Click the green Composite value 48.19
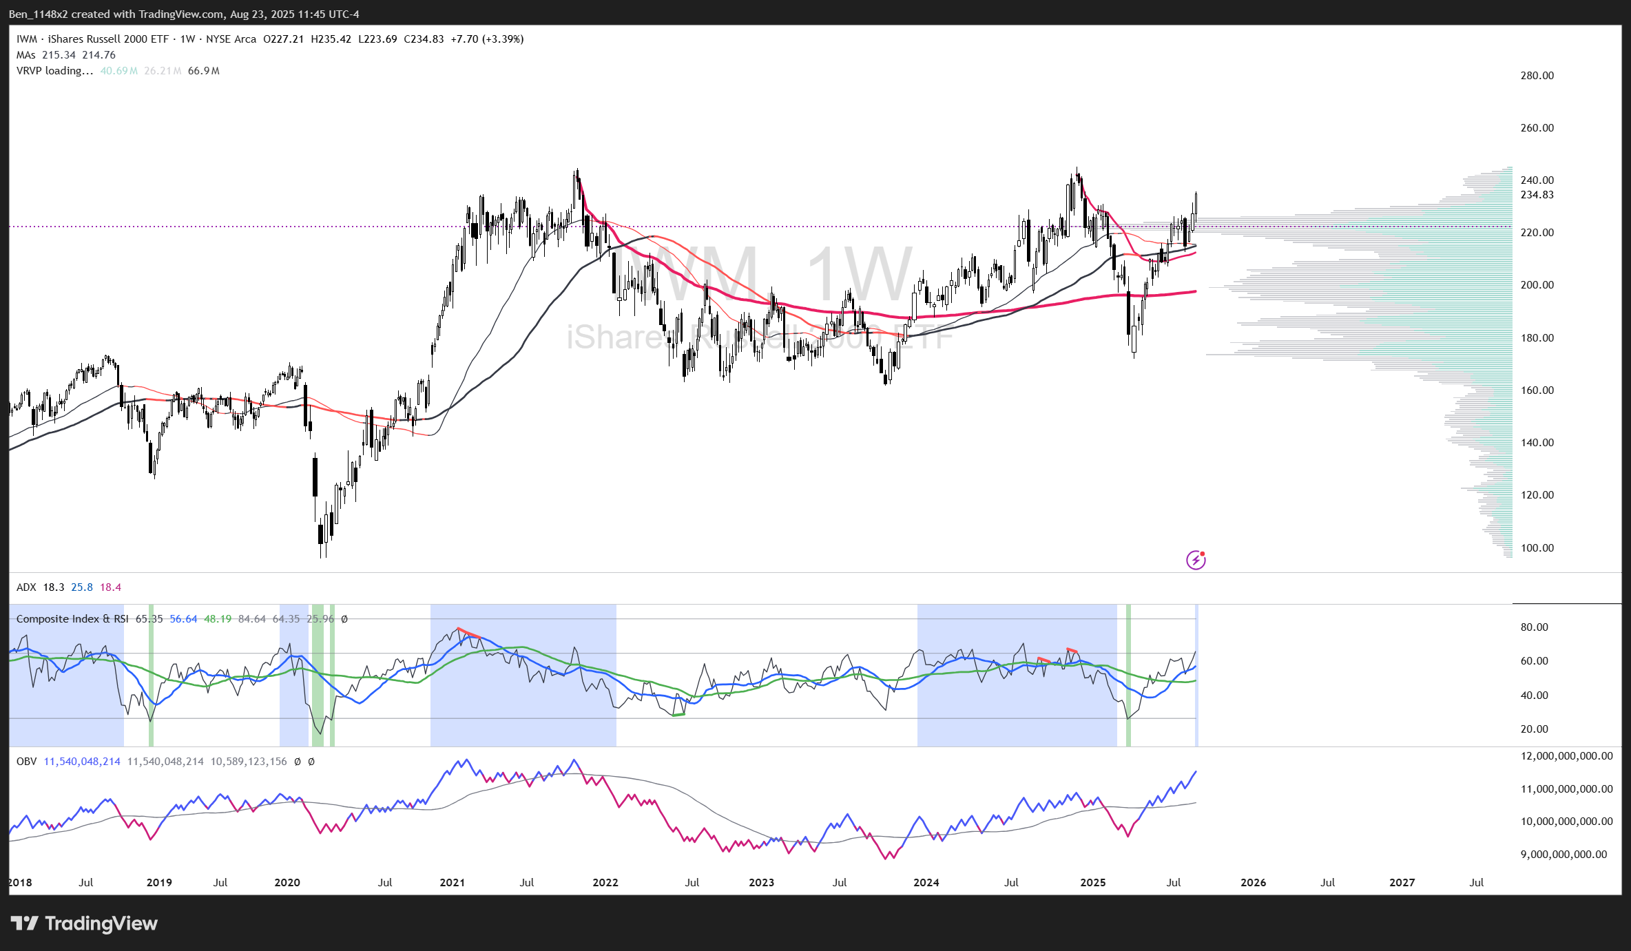The image size is (1631, 951). pyautogui.click(x=218, y=619)
